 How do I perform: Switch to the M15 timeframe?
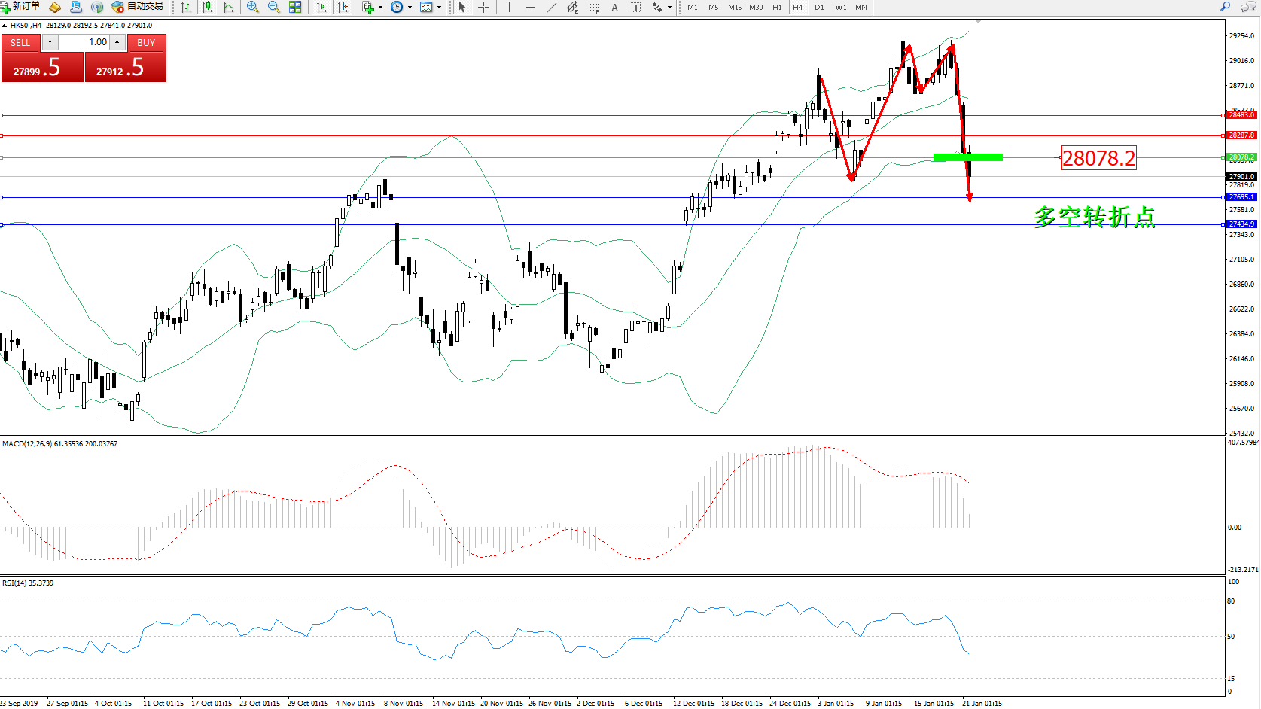pos(734,7)
